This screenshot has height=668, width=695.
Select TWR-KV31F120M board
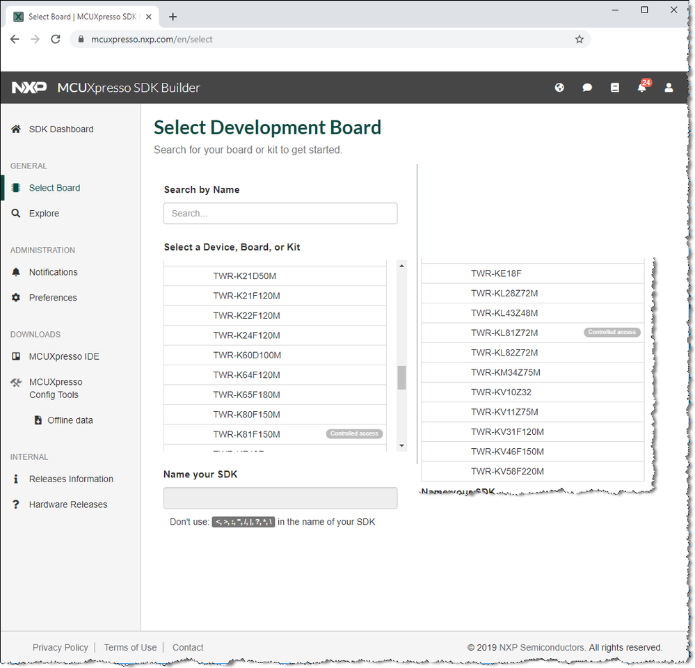(533, 431)
